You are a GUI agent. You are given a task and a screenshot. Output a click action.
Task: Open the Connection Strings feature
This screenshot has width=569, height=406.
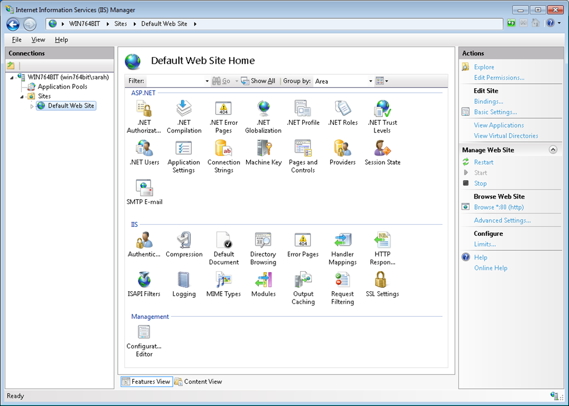[x=223, y=156]
